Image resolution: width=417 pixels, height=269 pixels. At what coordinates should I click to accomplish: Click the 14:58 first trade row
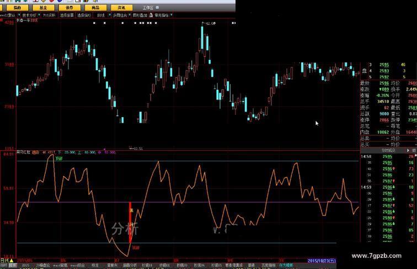click(388, 157)
